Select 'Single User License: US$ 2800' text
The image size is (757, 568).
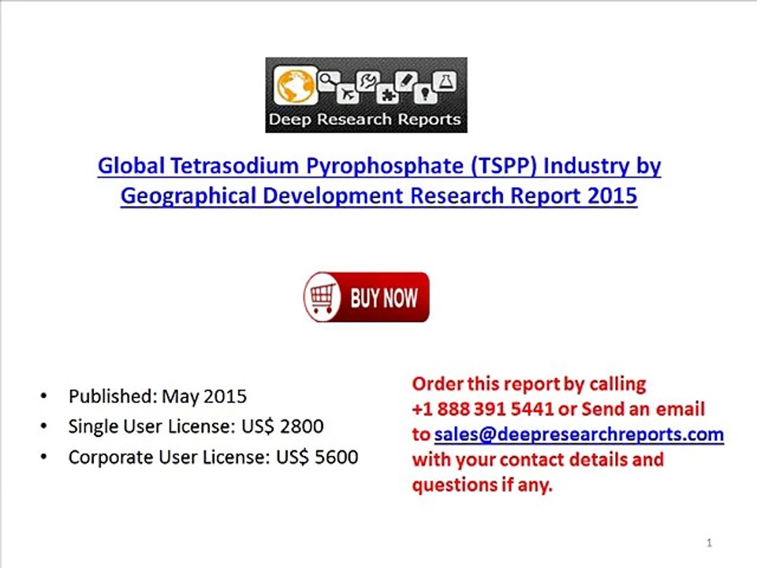click(x=196, y=427)
